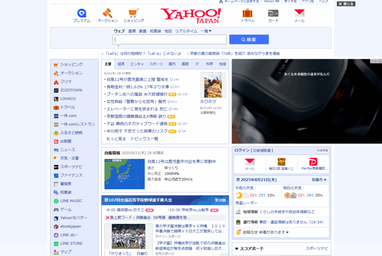Open headline 台風12号が鹿児島県に上陸

(x=137, y=79)
